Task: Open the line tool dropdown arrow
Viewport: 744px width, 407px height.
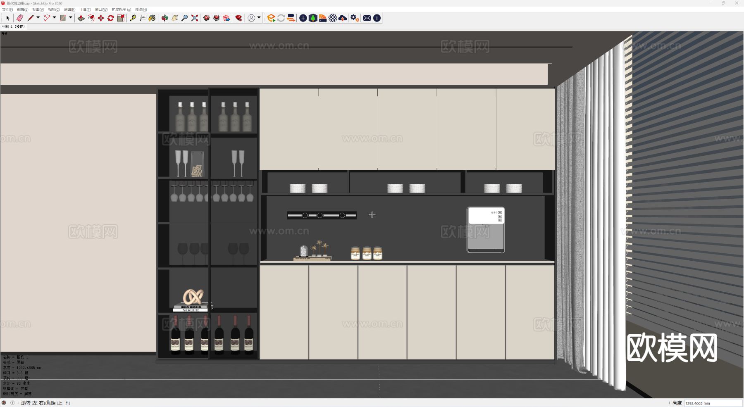Action: tap(38, 17)
